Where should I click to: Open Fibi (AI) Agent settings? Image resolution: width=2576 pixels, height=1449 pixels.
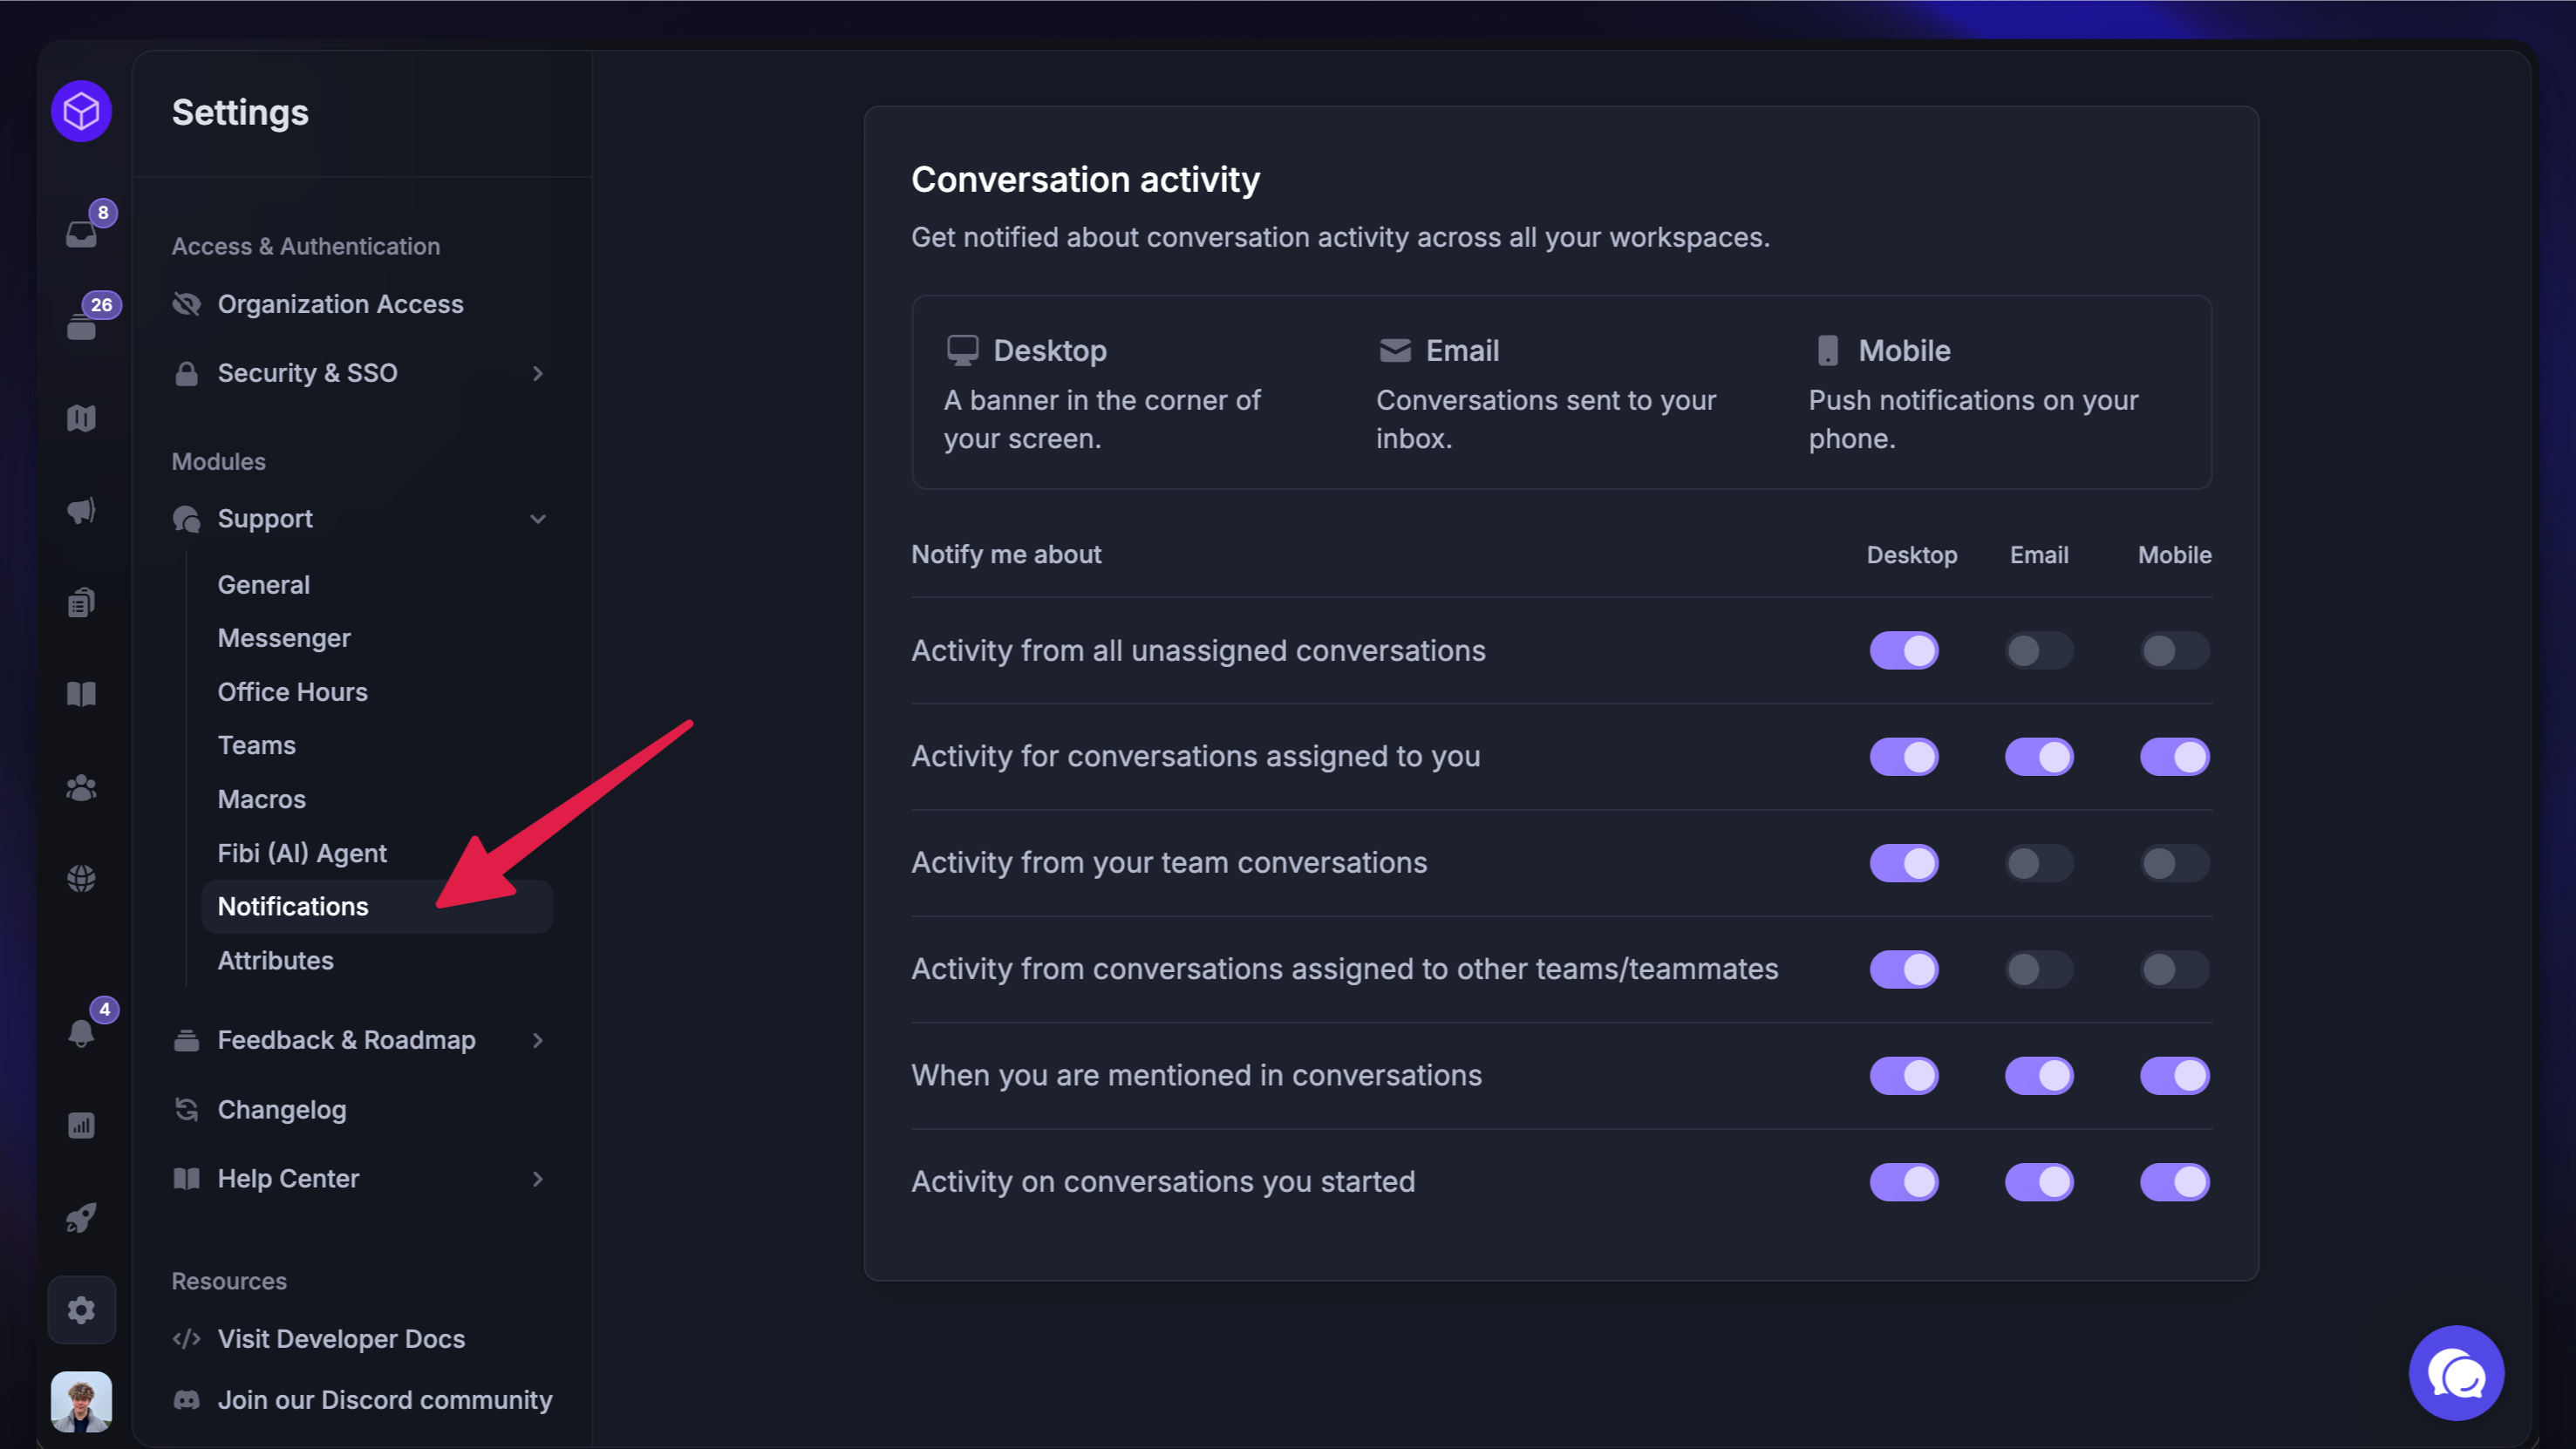tap(302, 853)
